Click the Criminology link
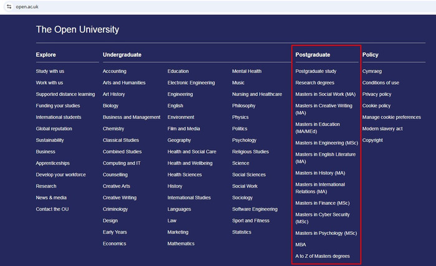Image resolution: width=436 pixels, height=266 pixels. pyautogui.click(x=115, y=209)
